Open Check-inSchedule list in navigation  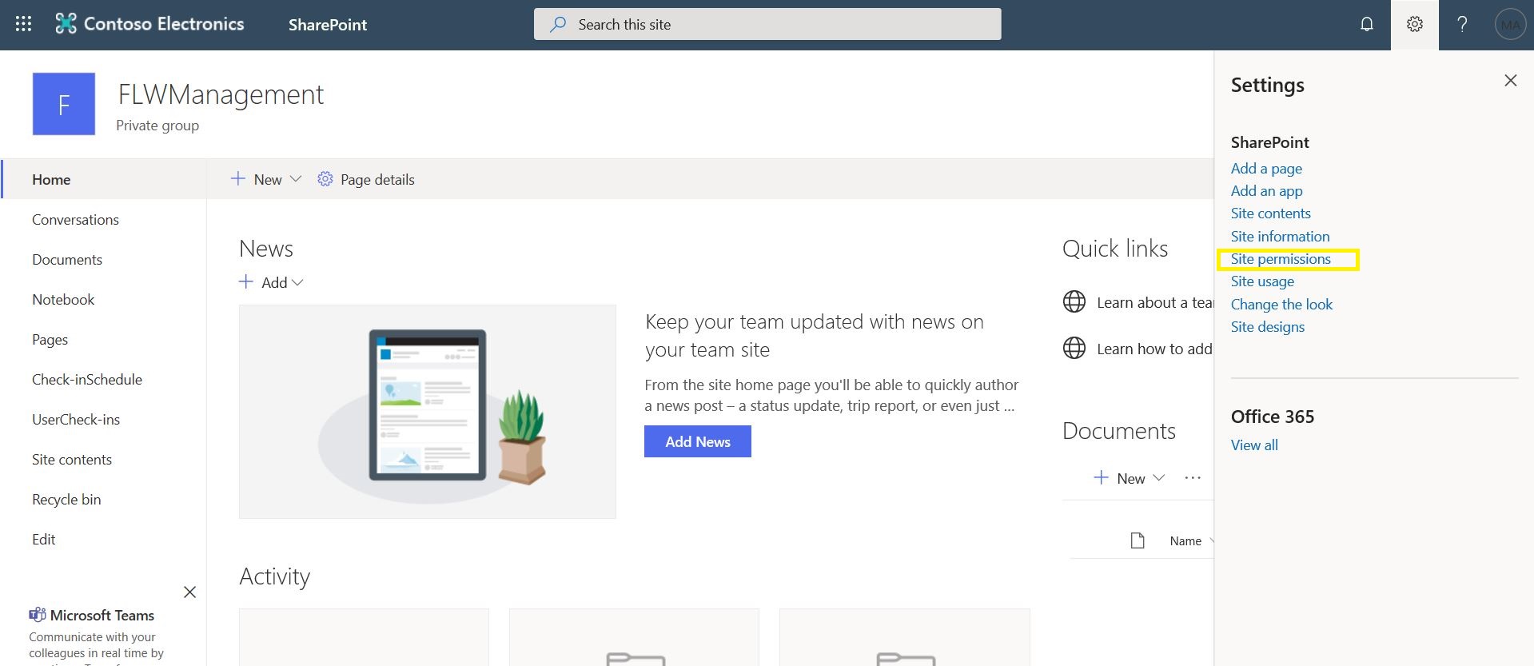tap(87, 379)
